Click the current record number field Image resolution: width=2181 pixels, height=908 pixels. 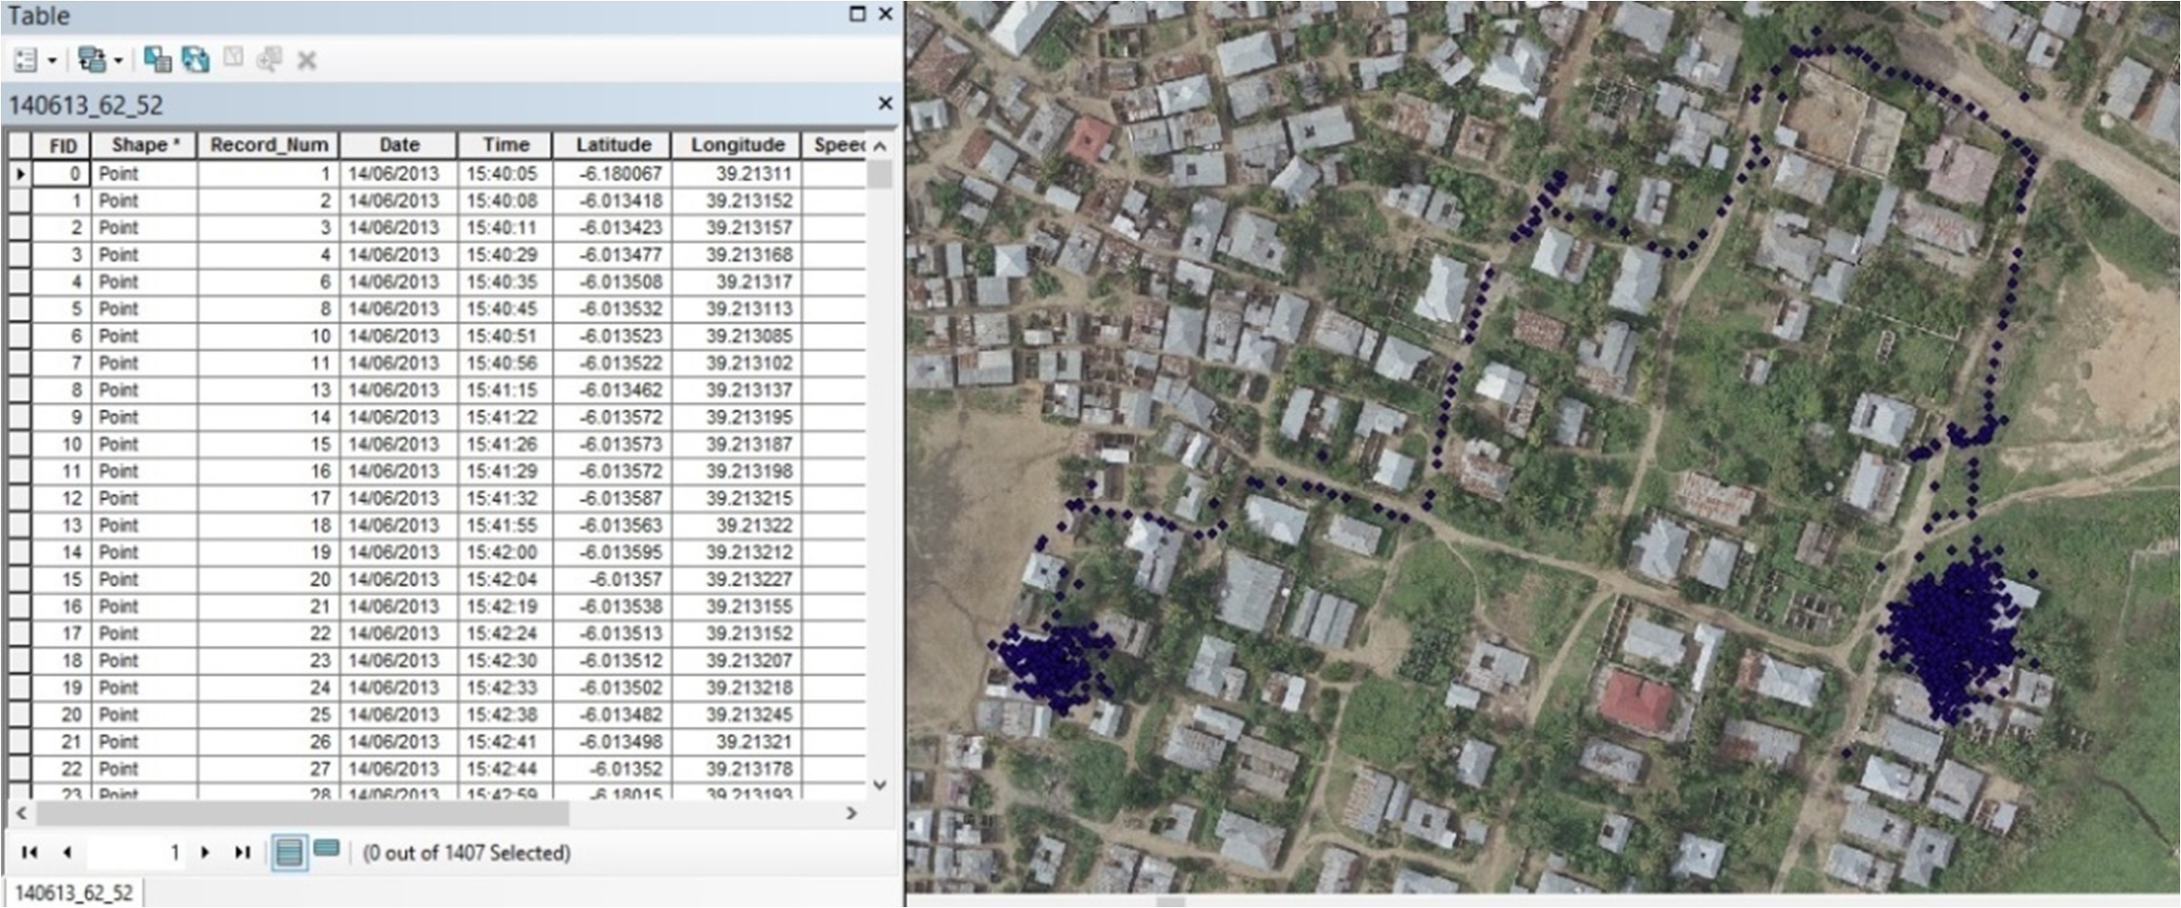pyautogui.click(x=136, y=852)
